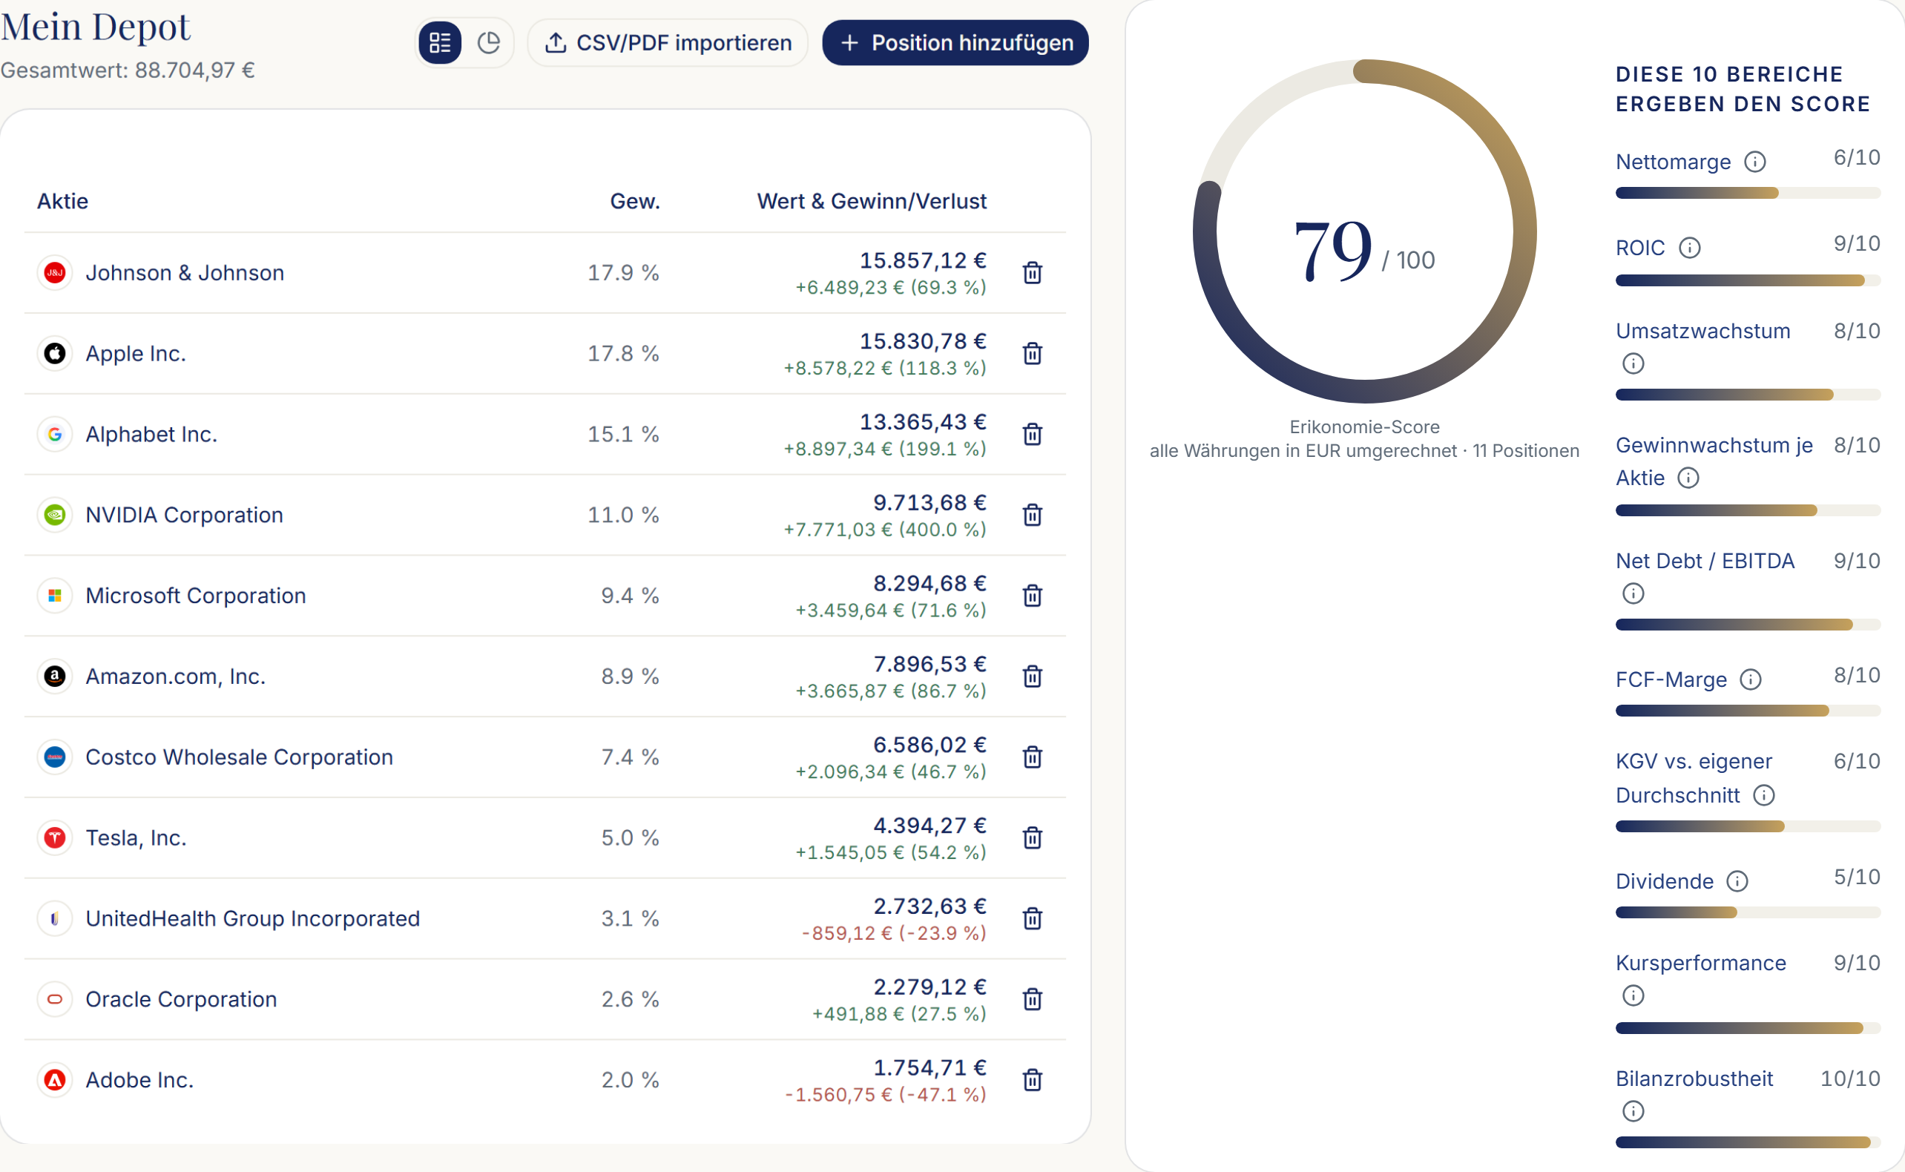Click the Wert & Gewinn/Verlust header
Screen dimensions: 1905x1172
[x=872, y=202]
